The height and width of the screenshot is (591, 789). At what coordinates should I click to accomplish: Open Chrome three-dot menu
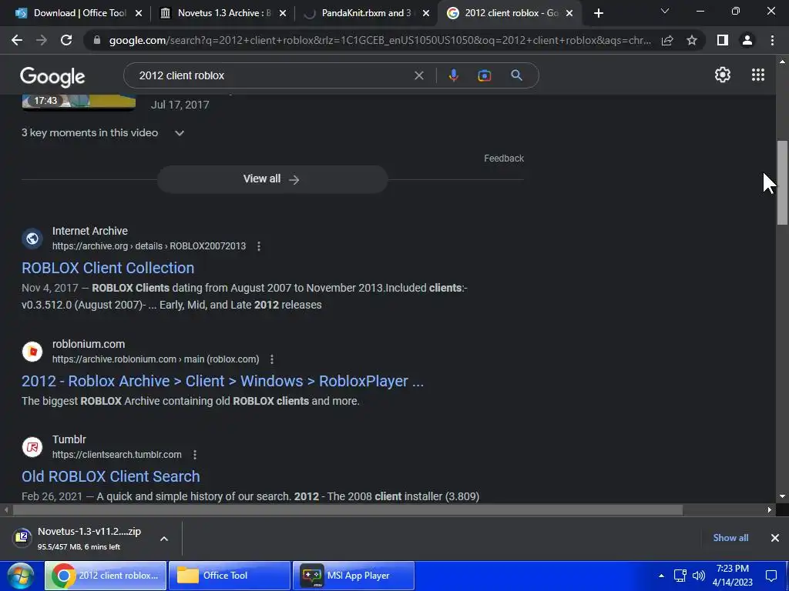click(x=772, y=40)
